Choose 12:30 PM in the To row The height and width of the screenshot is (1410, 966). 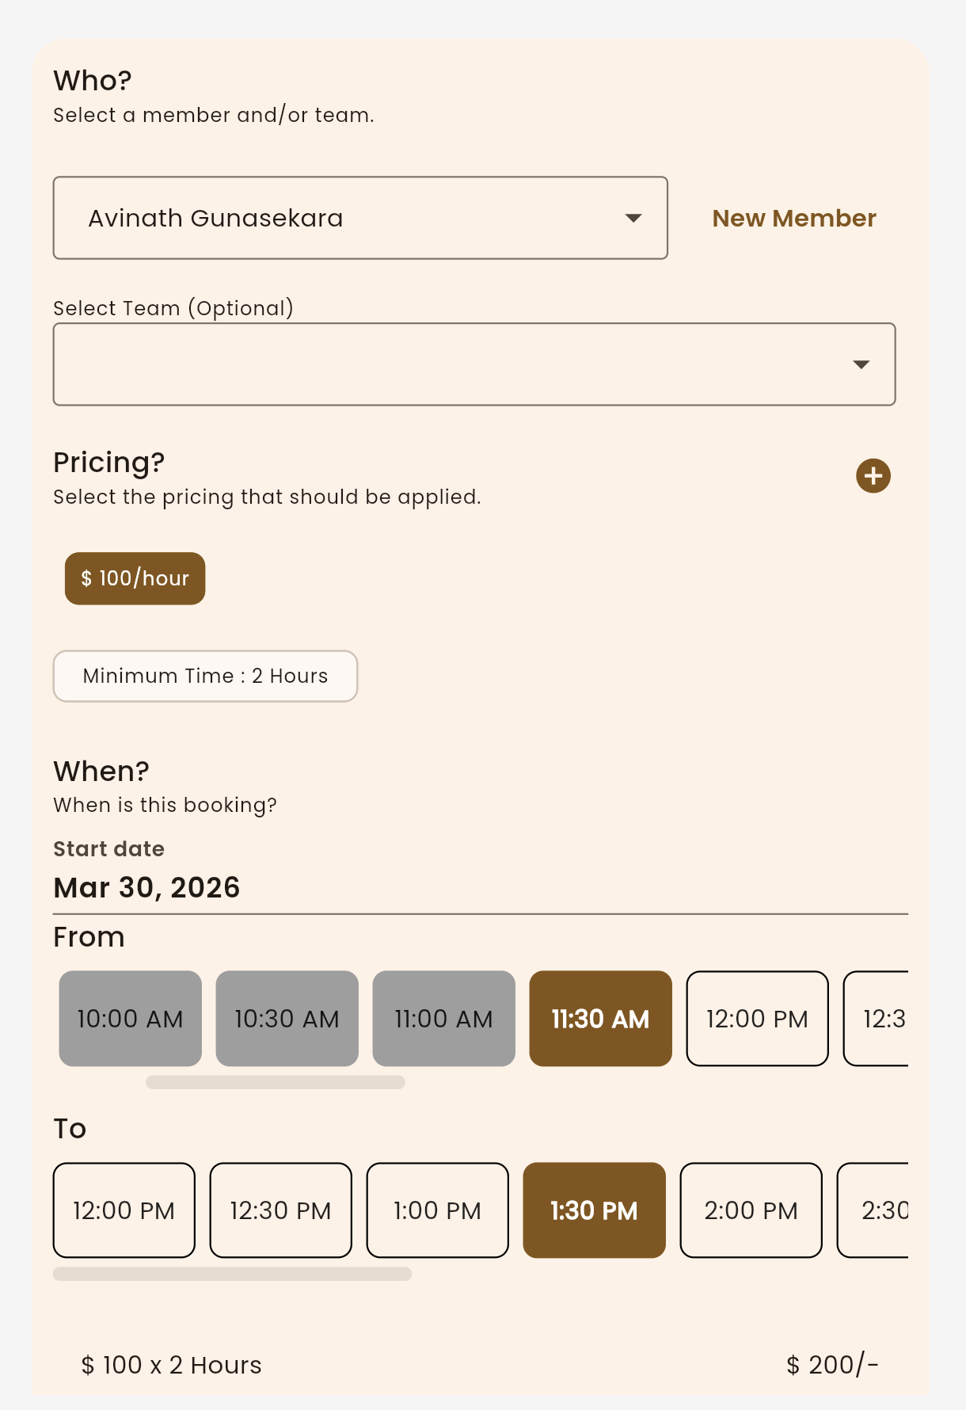pyautogui.click(x=280, y=1210)
